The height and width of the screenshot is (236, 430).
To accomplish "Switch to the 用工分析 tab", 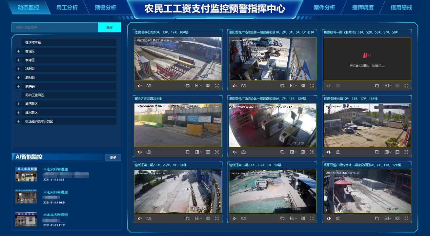I will (x=67, y=8).
